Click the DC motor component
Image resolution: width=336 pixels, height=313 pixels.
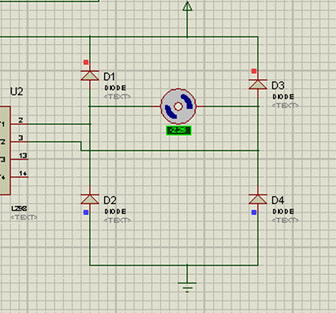(x=178, y=106)
